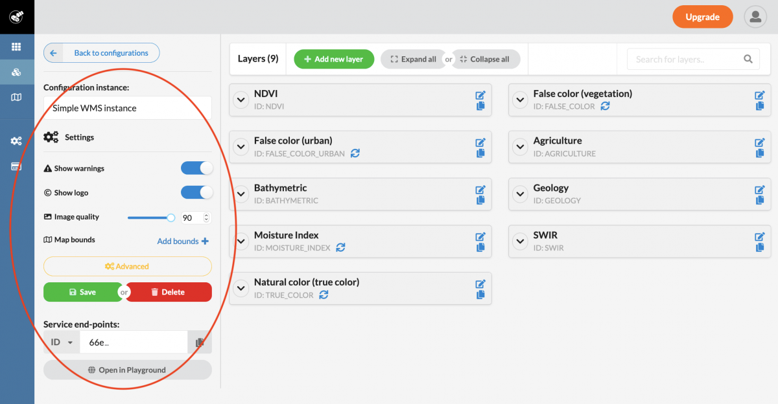Click the Configuration instance name field
Screen dimensions: 778x404
coord(127,108)
